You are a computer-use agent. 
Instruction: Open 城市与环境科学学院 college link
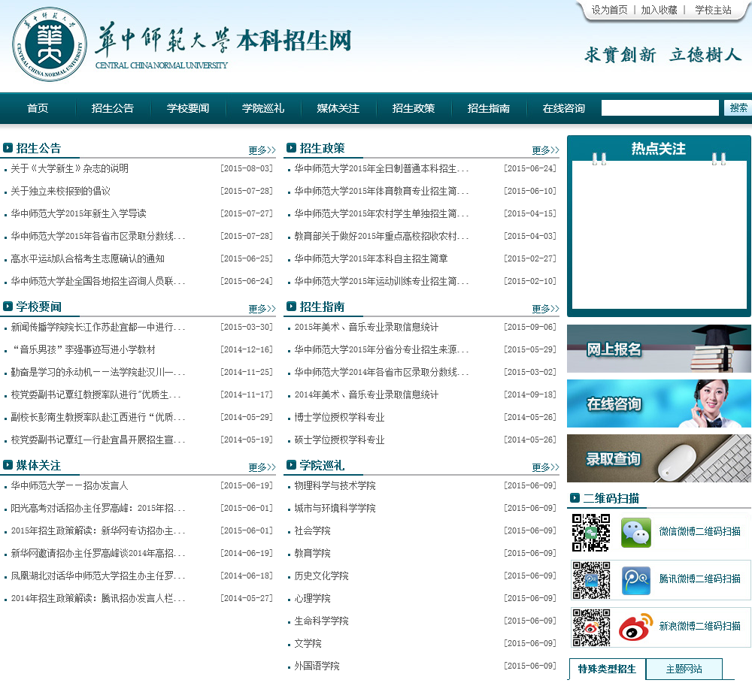click(x=335, y=509)
